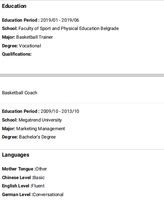Screen dimensions: 164x202
Task: Click the Education section heading
Action: tap(14, 6)
